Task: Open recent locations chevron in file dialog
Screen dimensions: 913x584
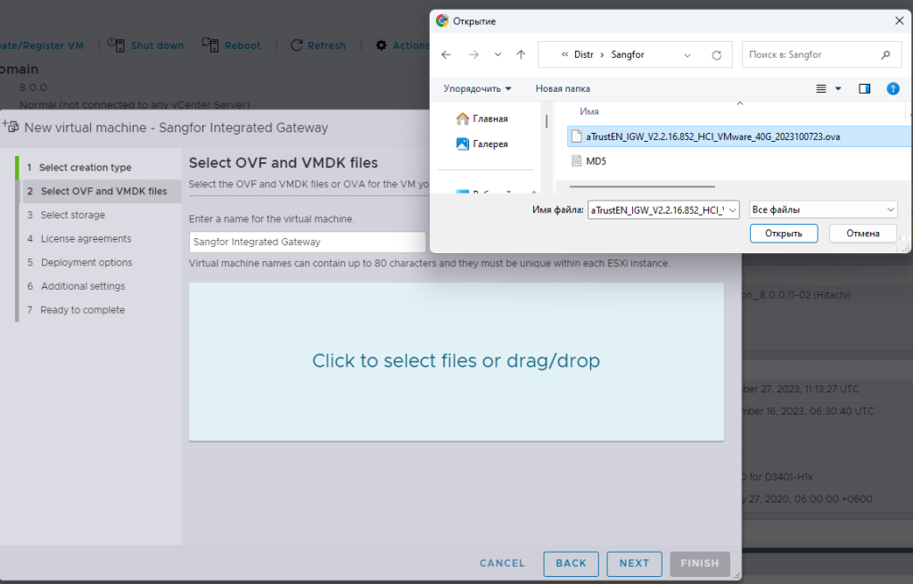Action: point(498,54)
